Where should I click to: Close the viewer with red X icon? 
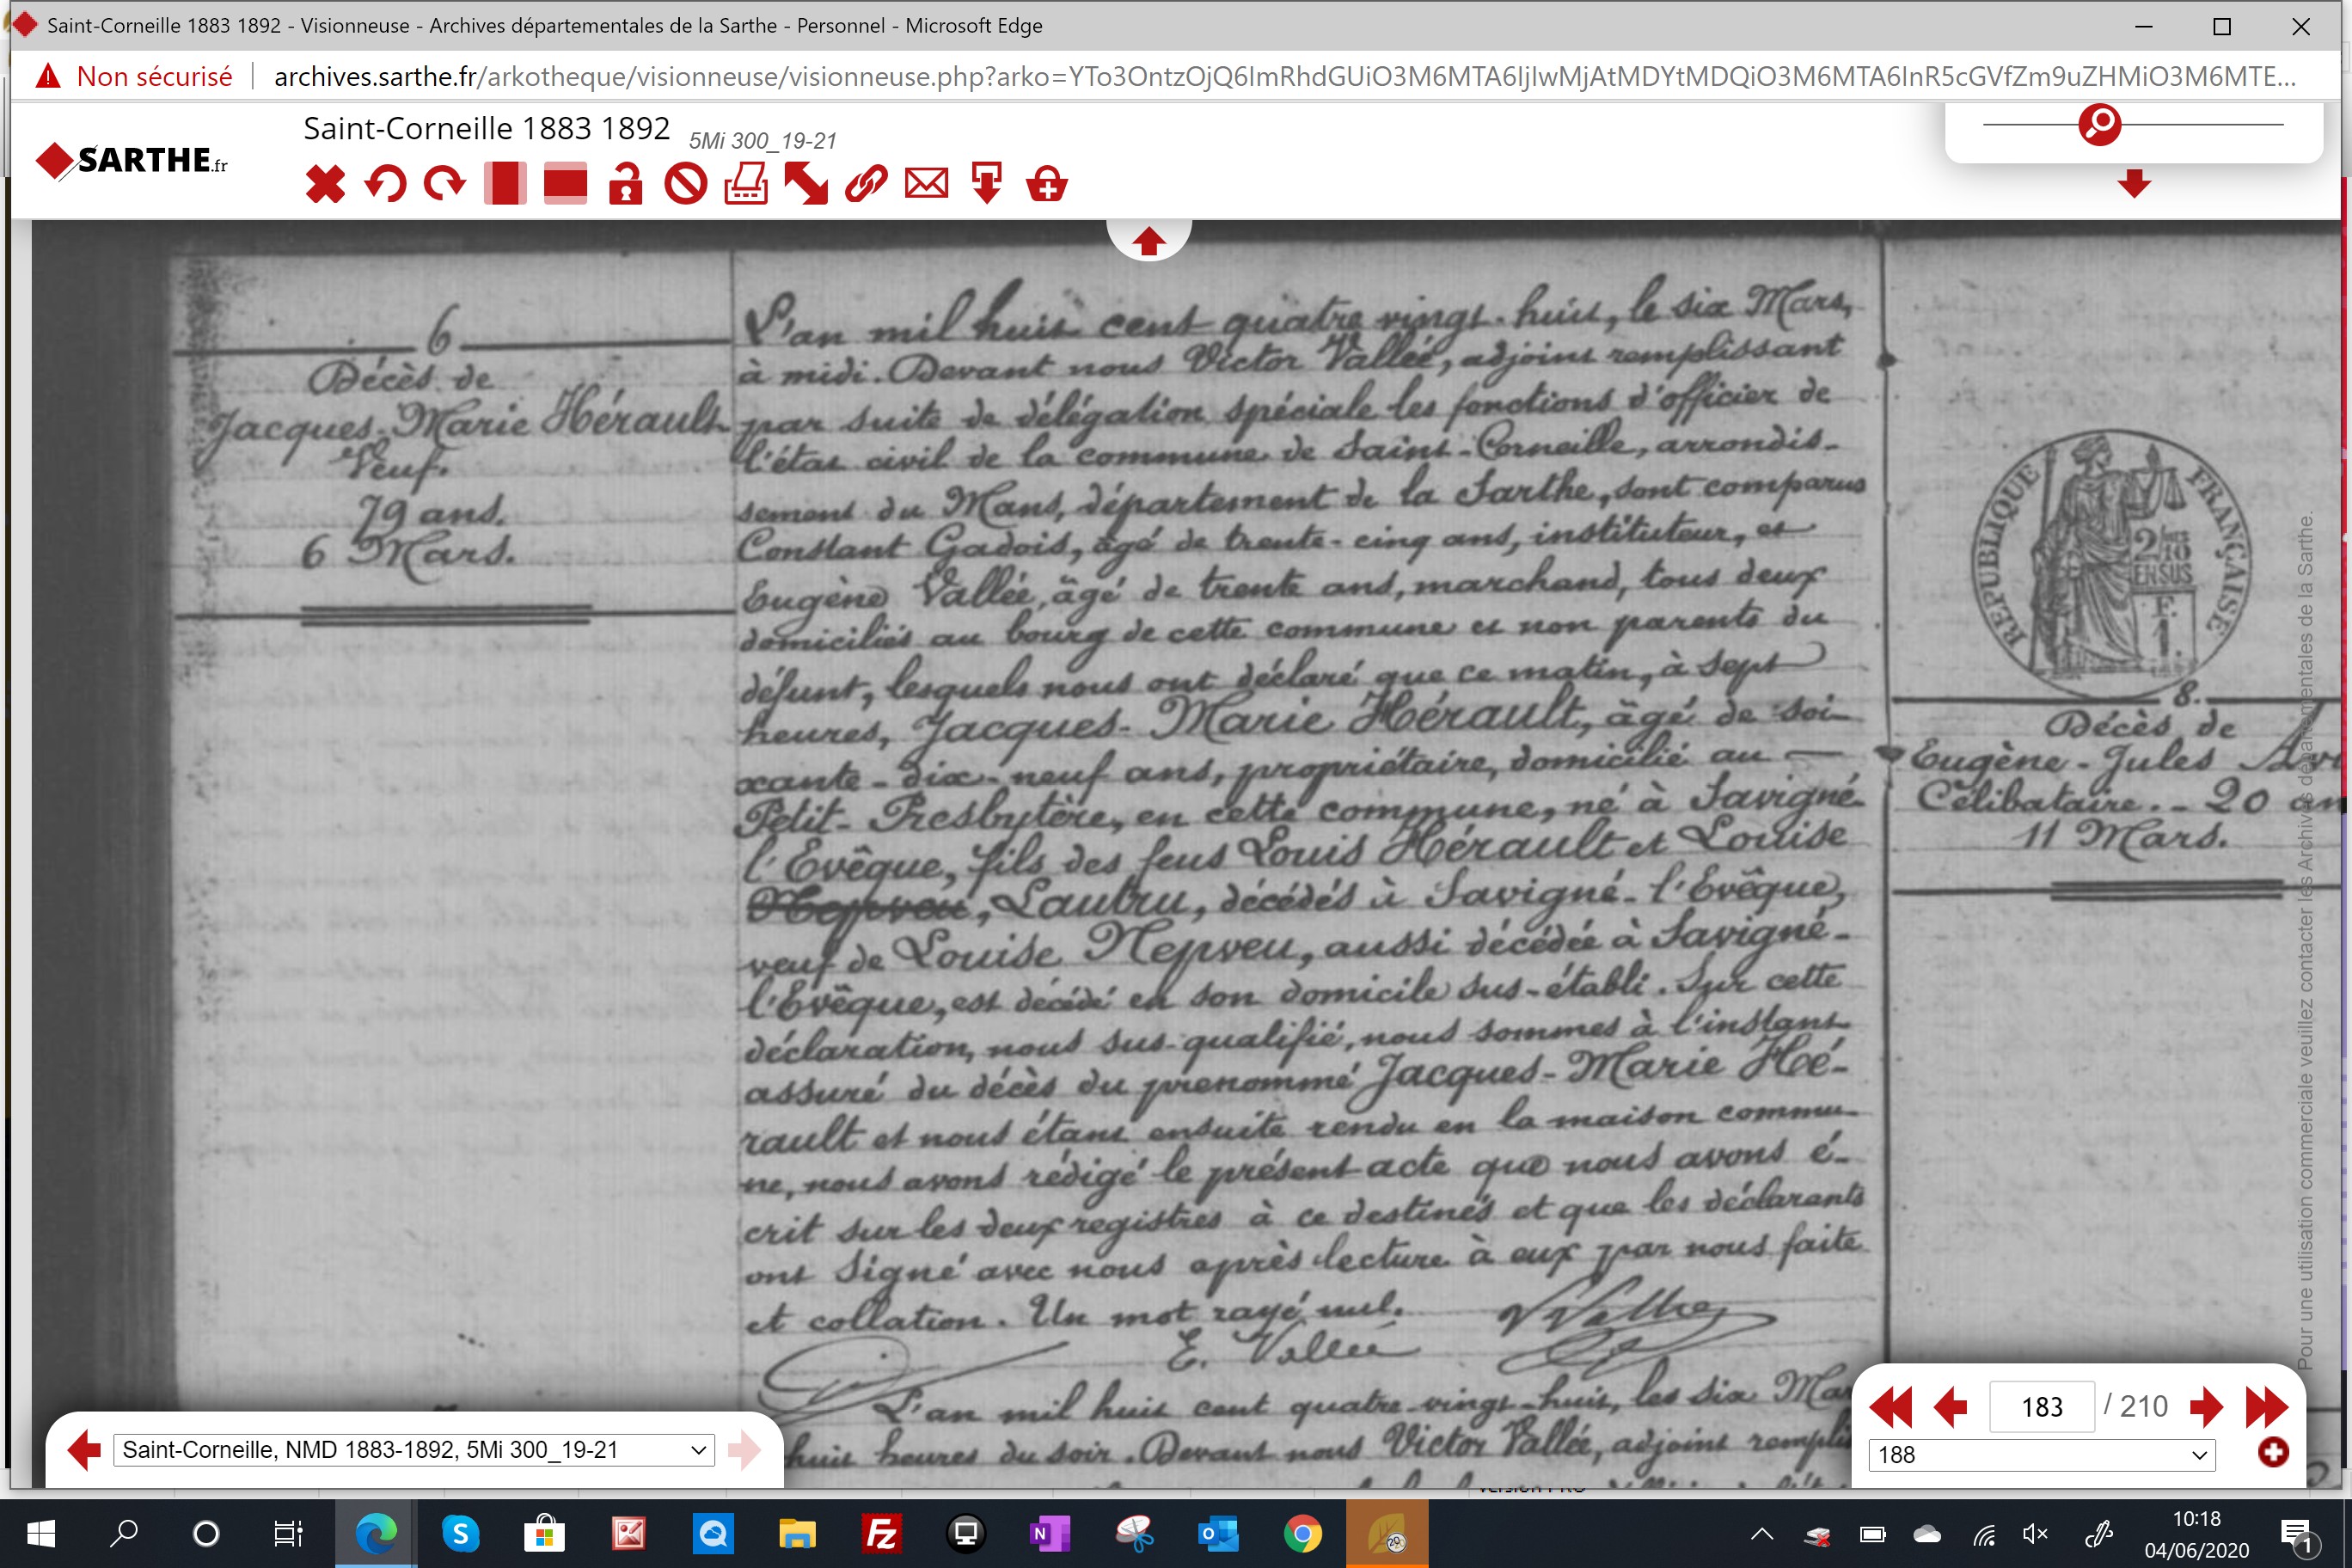point(325,184)
